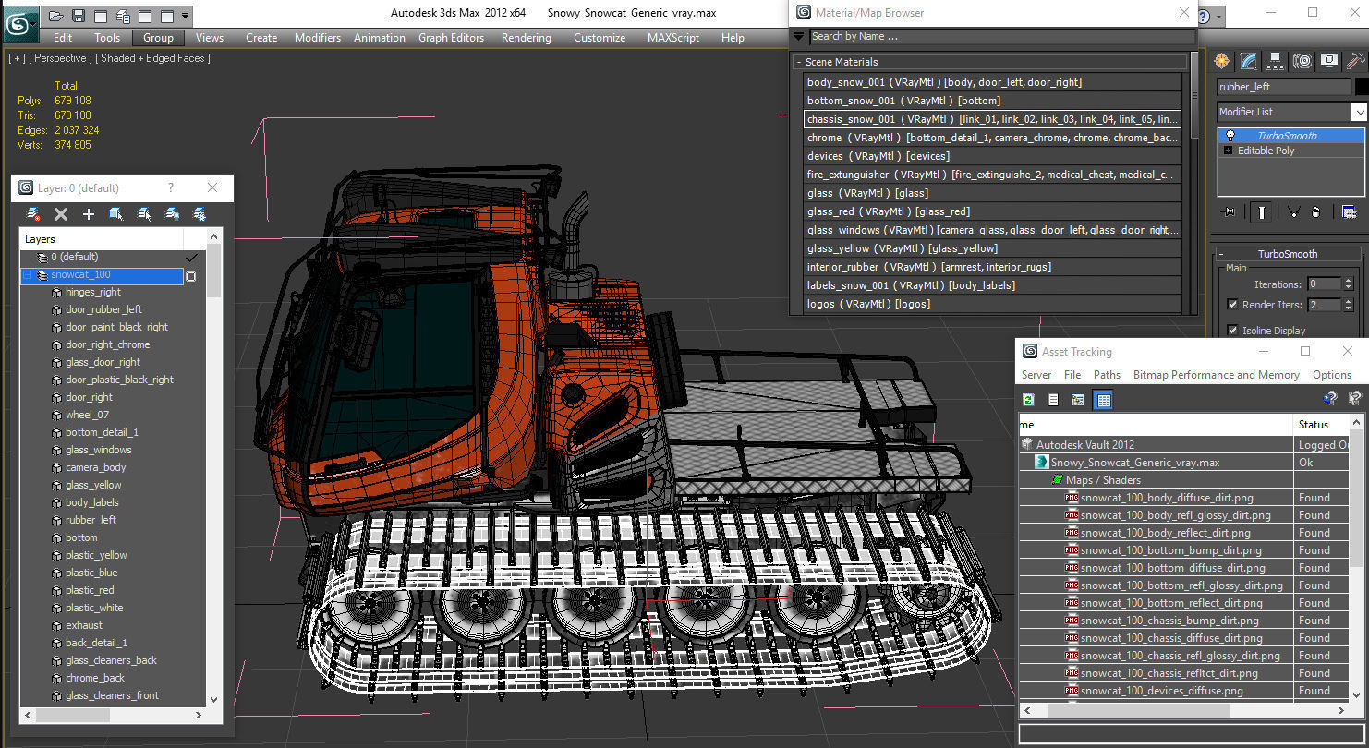1369x748 pixels.
Task: Select snowcat_100_body_diffuse_dirt.png asset
Action: coord(1167,498)
